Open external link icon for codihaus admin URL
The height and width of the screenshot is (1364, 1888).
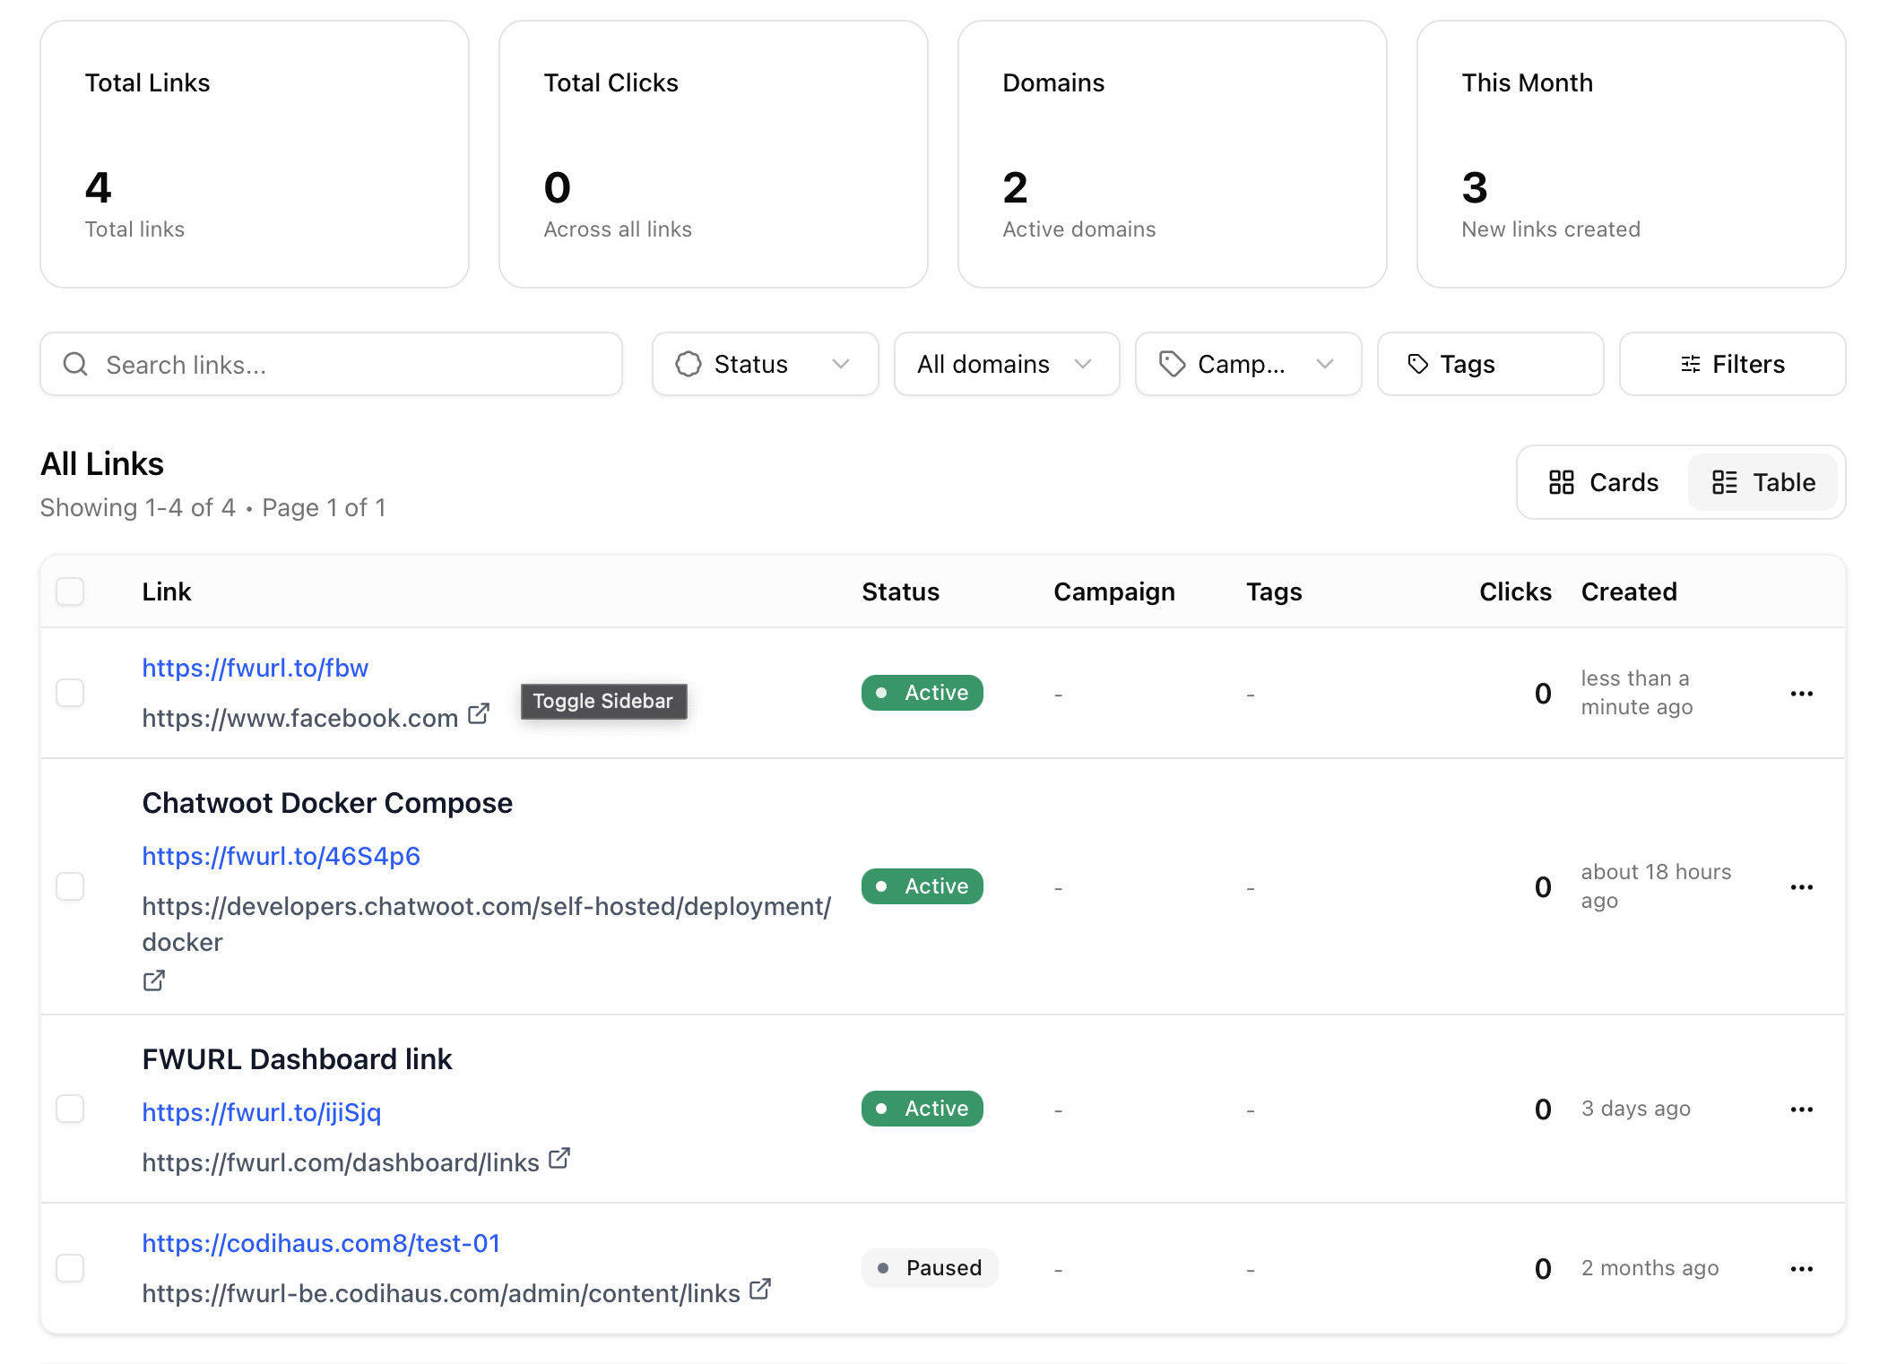(x=760, y=1289)
